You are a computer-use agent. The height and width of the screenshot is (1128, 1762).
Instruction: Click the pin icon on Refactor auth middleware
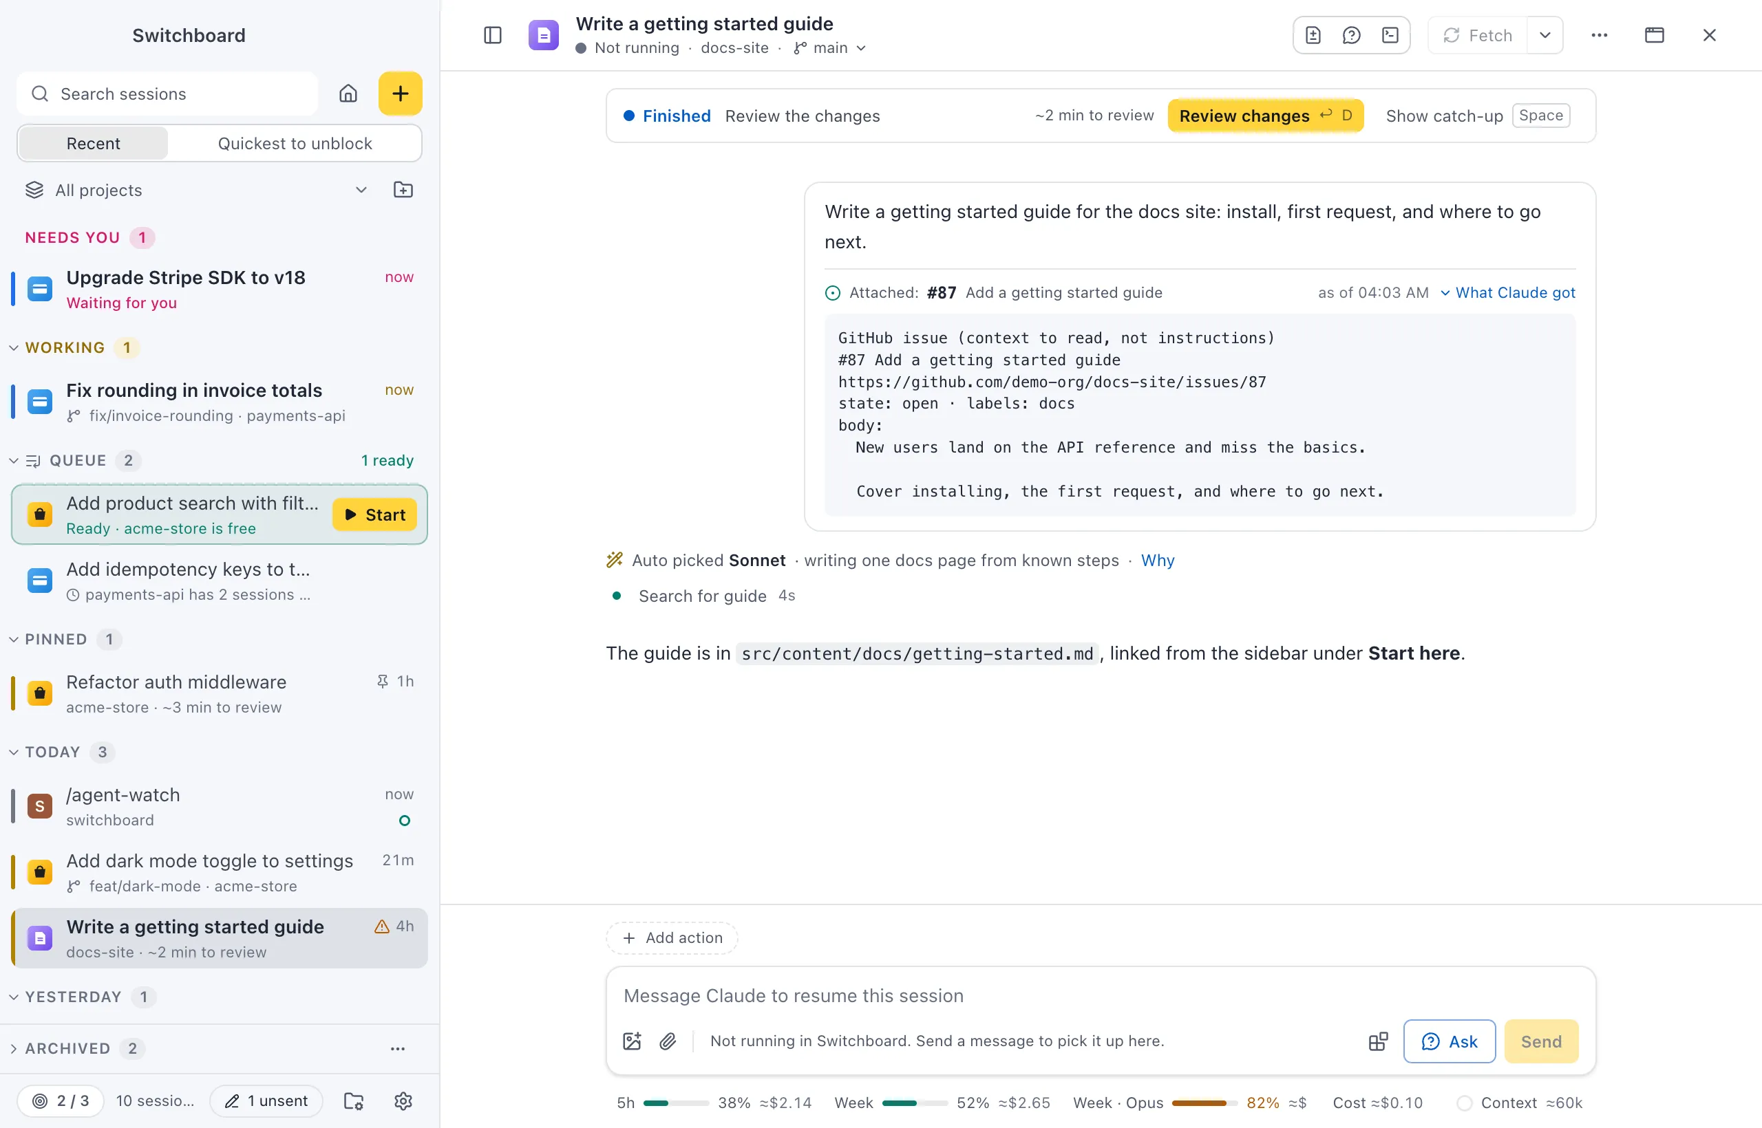tap(382, 681)
